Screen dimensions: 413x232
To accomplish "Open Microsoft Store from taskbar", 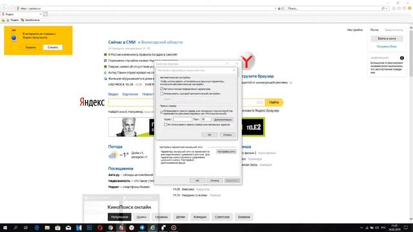I will (57, 227).
